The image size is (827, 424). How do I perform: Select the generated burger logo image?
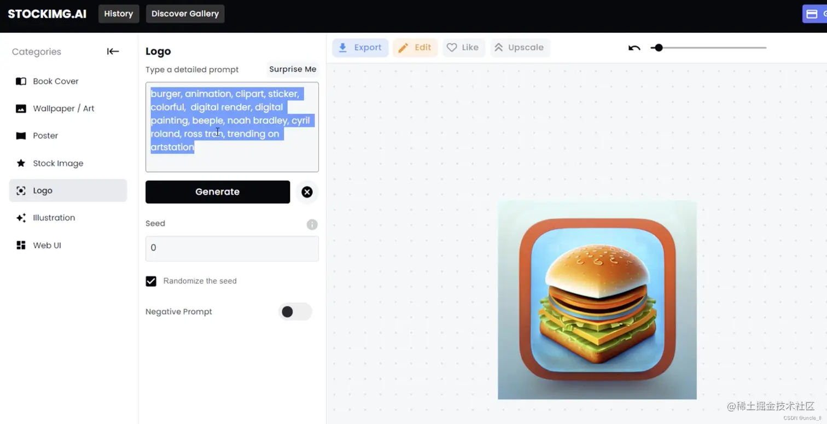point(597,299)
